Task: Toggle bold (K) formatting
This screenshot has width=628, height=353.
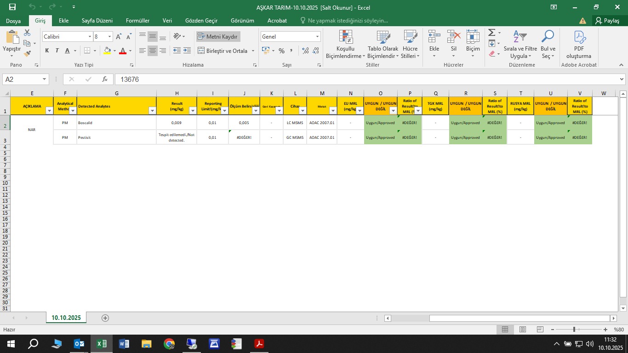Action: coord(47,51)
